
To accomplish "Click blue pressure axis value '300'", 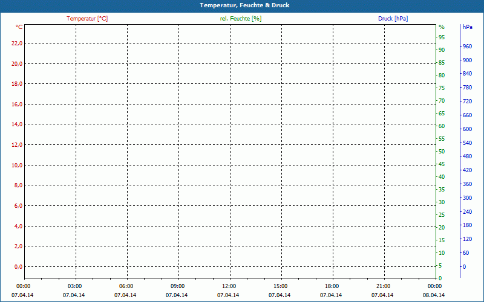I will pos(468,198).
